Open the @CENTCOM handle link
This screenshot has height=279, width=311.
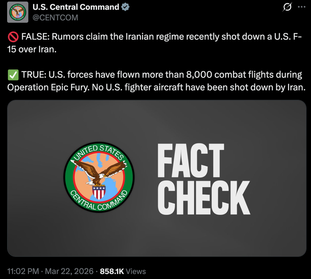click(x=56, y=18)
